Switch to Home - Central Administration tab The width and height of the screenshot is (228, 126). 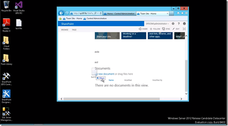[120, 14]
